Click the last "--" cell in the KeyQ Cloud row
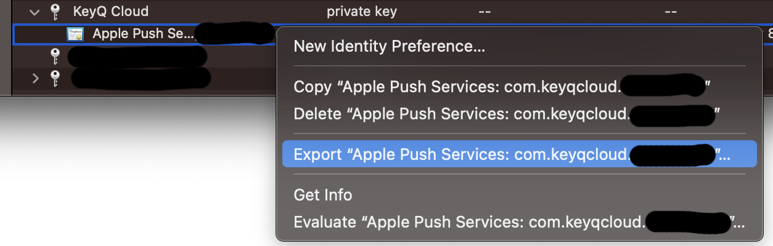Viewport: 773px width, 246px height. [x=673, y=11]
